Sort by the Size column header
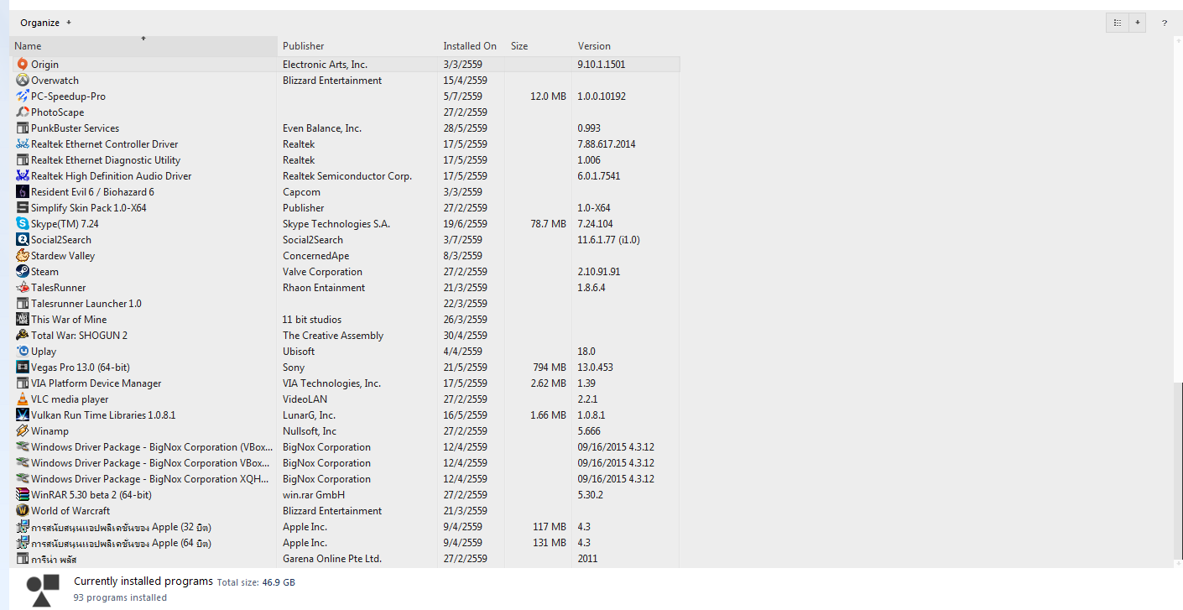 538,46
